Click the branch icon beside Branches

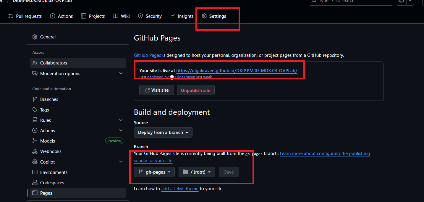pos(35,99)
